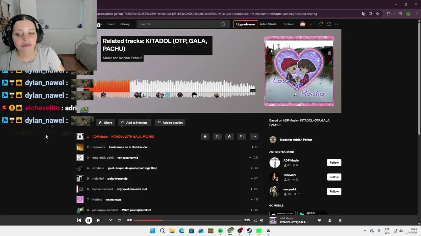Follow 1knewshi
421x236 pixels.
click(334, 177)
